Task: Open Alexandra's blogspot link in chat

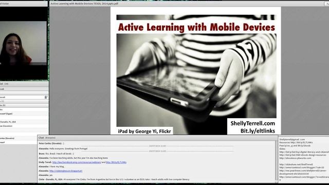Action: click(66, 171)
